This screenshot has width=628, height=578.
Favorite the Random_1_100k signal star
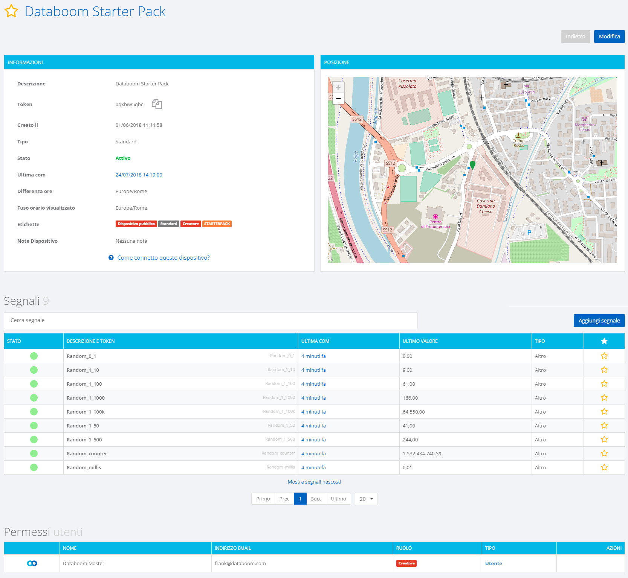pos(604,412)
